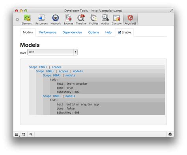Toggle the Enable checkbox
This screenshot has height=155, width=187.
[119, 32]
